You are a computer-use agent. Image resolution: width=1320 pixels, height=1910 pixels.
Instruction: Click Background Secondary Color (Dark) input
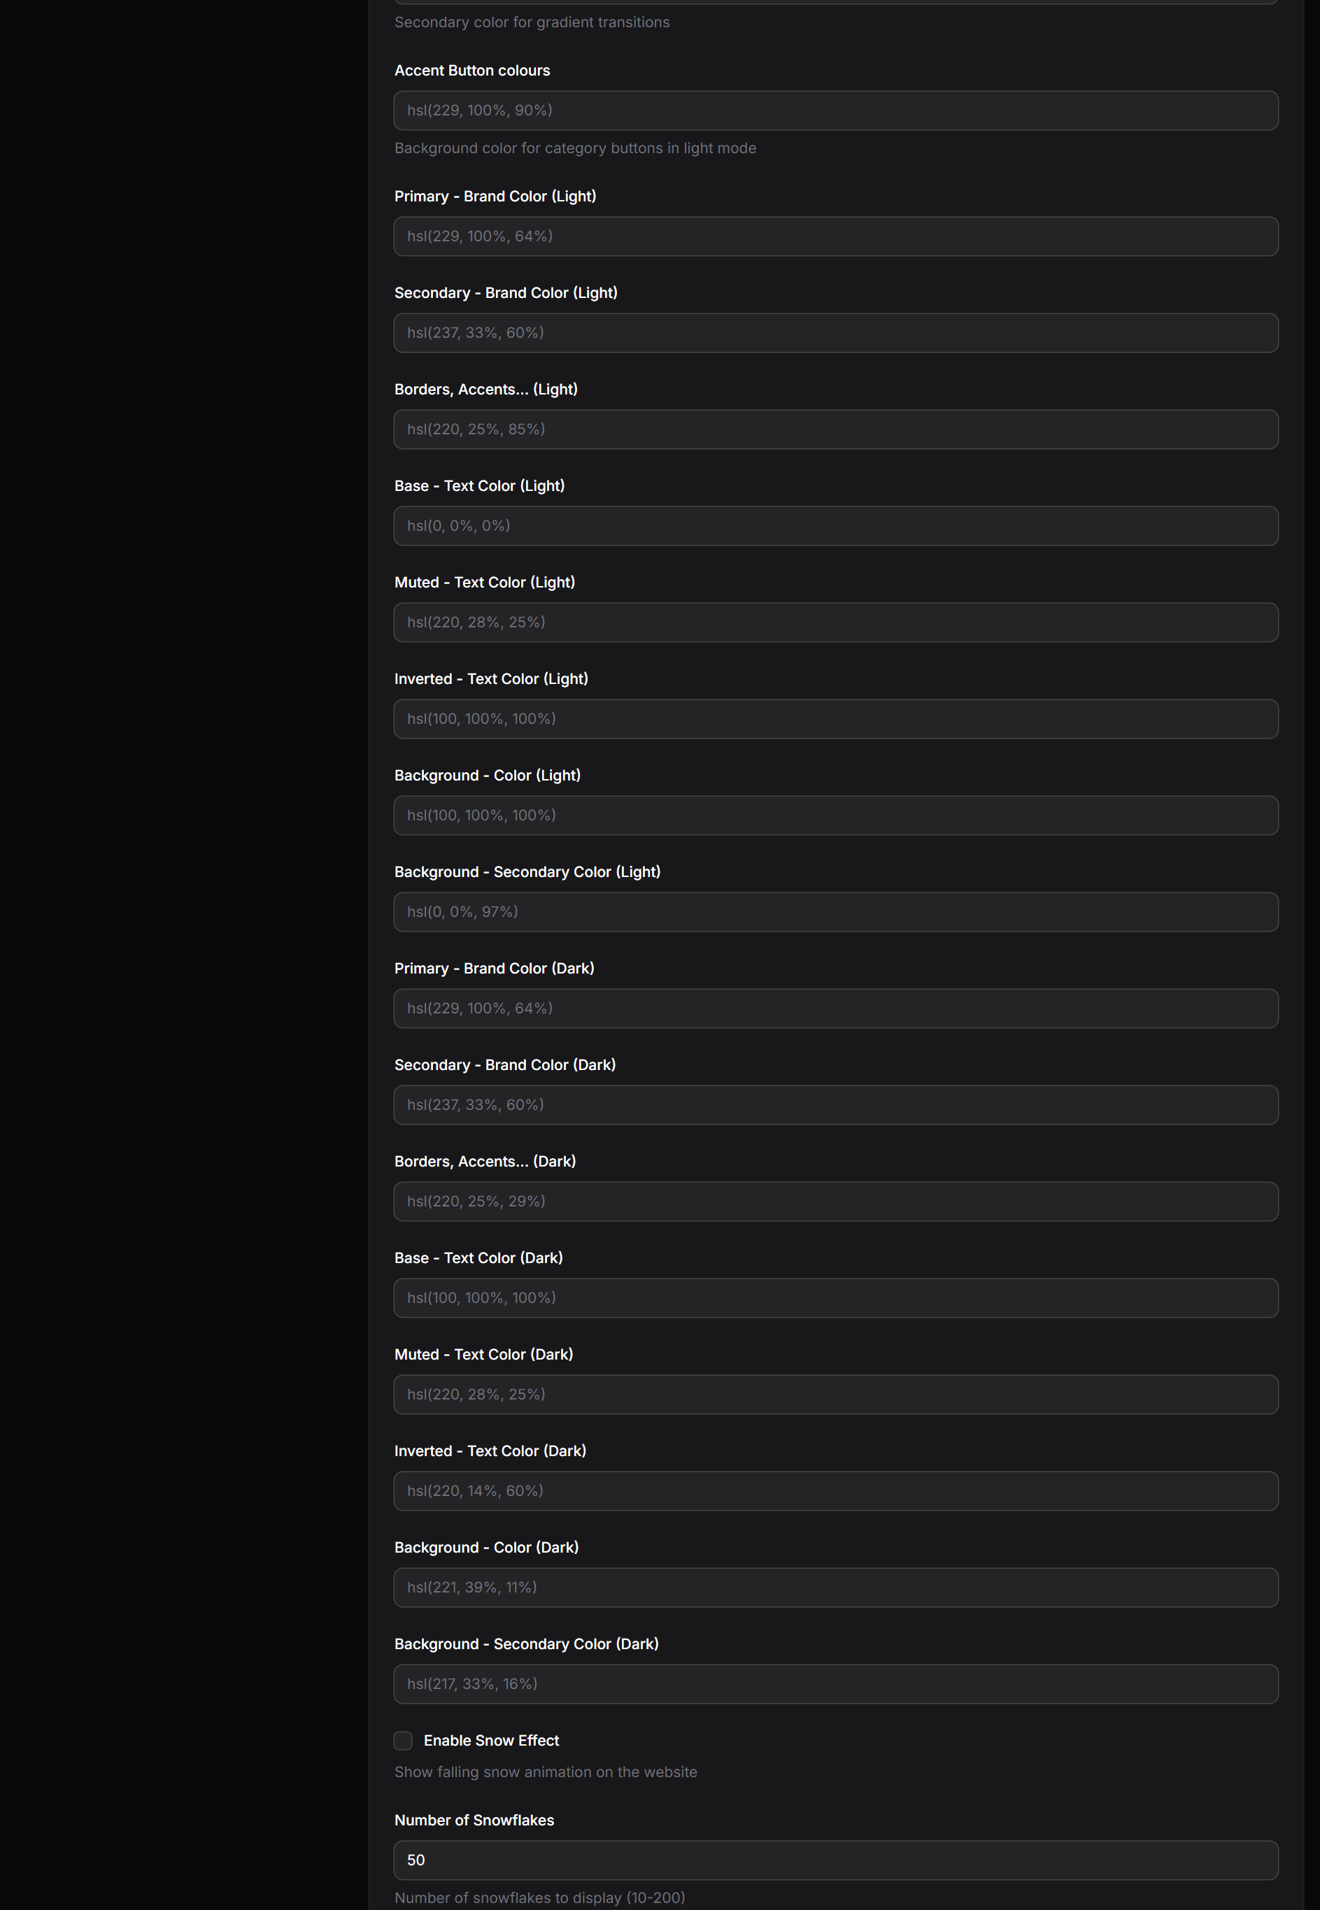pos(835,1684)
